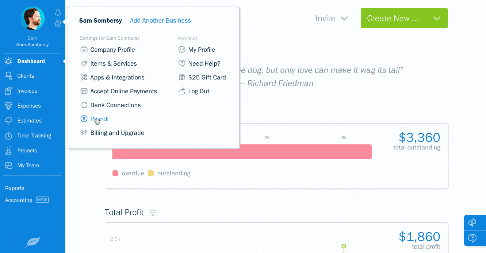486x253 pixels.
Task: Click Sam's profile avatar photo
Action: pos(32,18)
